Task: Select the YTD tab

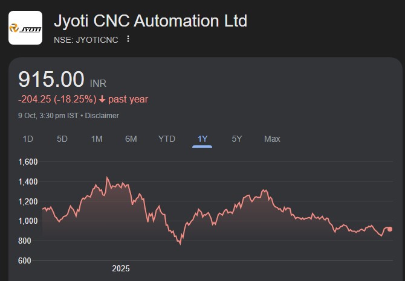Action: 167,139
